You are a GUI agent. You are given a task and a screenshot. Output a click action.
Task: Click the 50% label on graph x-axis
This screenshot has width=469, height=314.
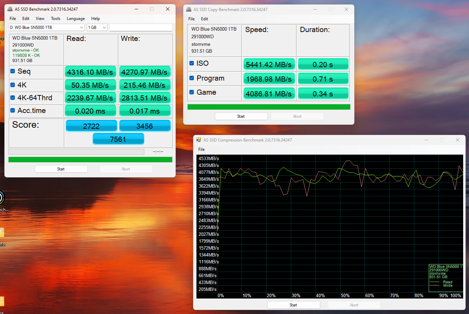coord(345,295)
